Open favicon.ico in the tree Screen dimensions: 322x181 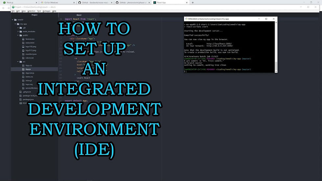pos(30,39)
